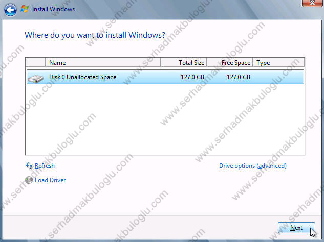Click the Refresh link
Screen dimensions: 324x242
point(45,166)
